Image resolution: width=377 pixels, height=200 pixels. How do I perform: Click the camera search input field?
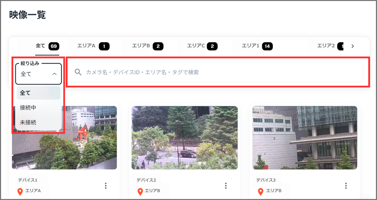(215, 72)
